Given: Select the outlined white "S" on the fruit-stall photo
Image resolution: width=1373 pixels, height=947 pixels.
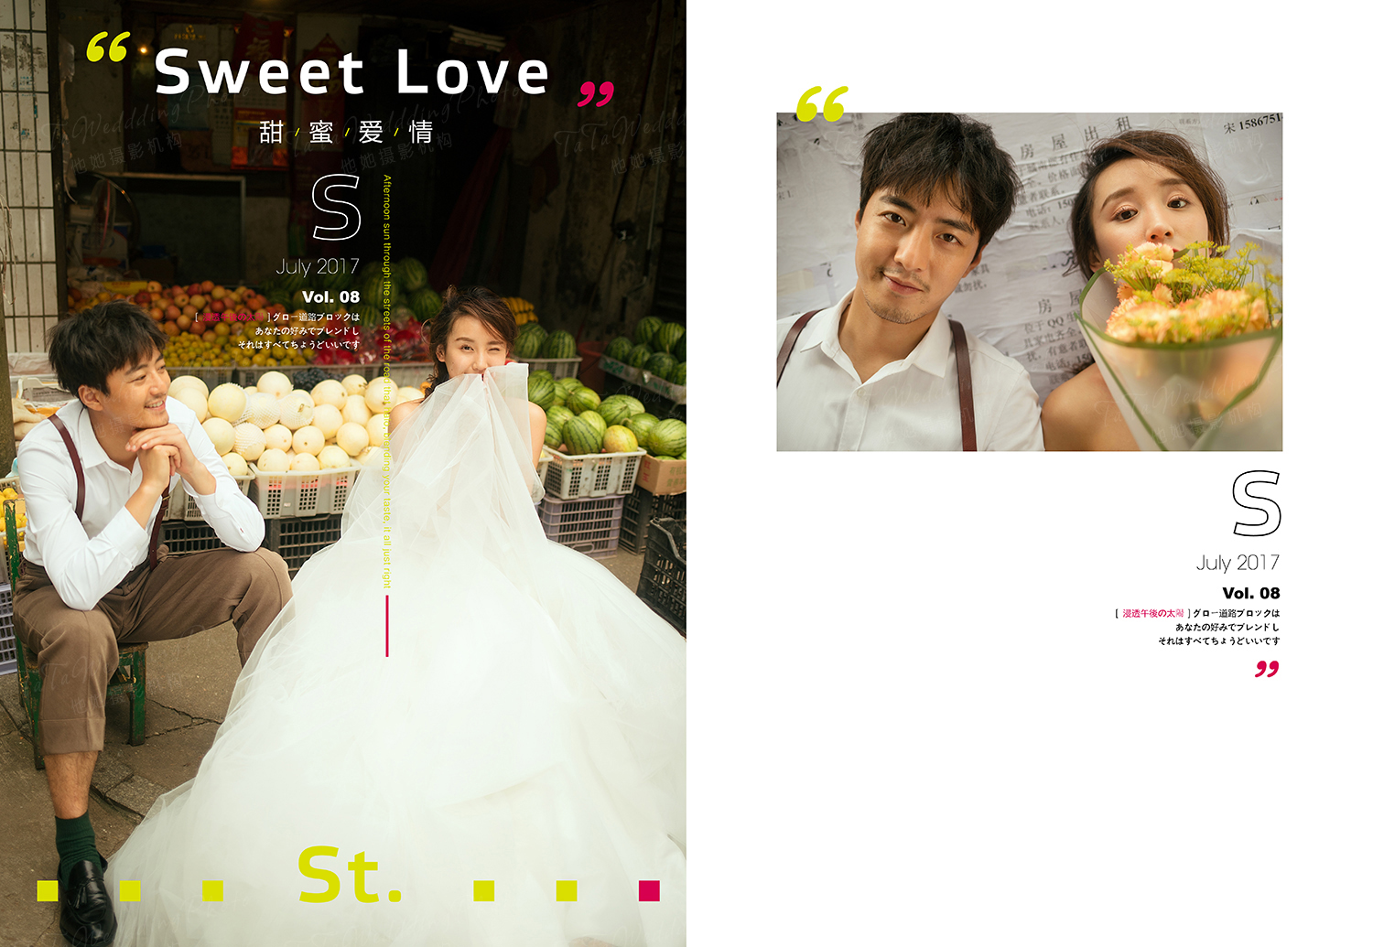Looking at the screenshot, I should 336,208.
